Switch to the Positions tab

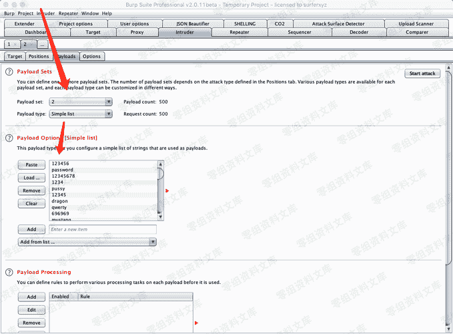pyautogui.click(x=38, y=57)
